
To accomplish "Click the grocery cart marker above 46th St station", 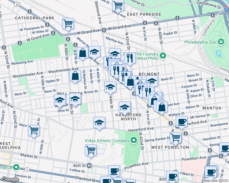I will tap(91, 151).
